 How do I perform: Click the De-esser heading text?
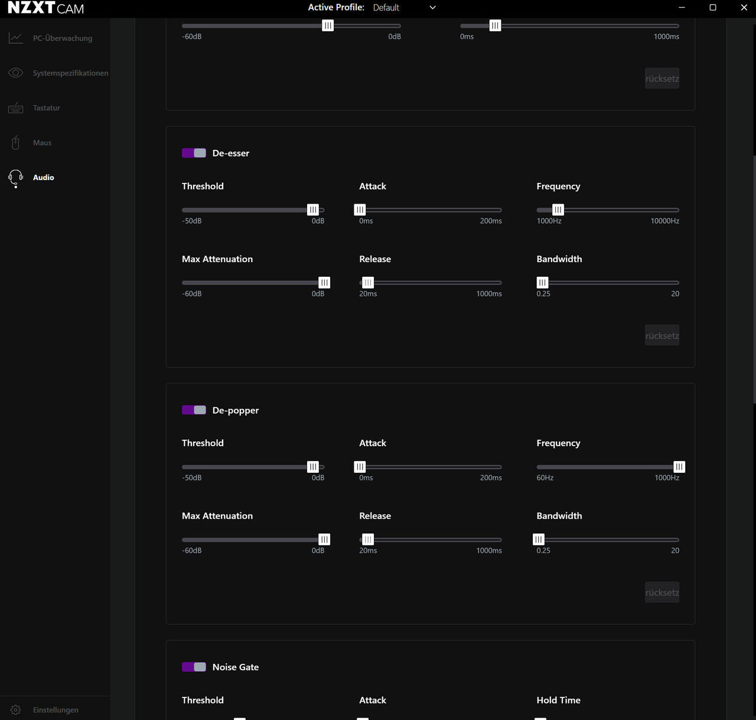(x=231, y=153)
